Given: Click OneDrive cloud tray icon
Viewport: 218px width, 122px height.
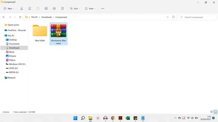Looking at the screenshot, I should [180, 118].
